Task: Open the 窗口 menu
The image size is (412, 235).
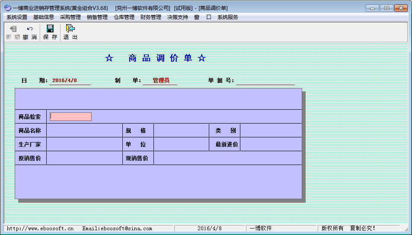Action: 203,17
